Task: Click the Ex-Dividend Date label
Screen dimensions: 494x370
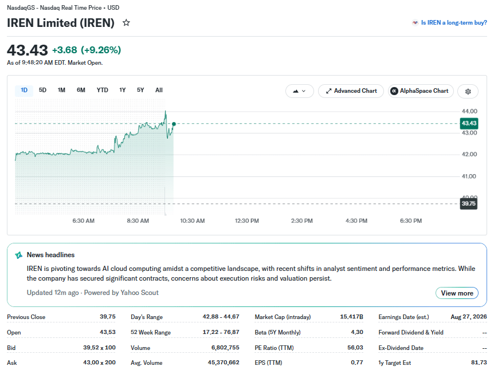Action: click(x=401, y=348)
